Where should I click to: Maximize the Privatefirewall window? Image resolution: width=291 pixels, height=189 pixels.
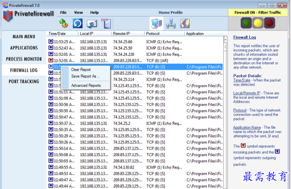point(272,6)
